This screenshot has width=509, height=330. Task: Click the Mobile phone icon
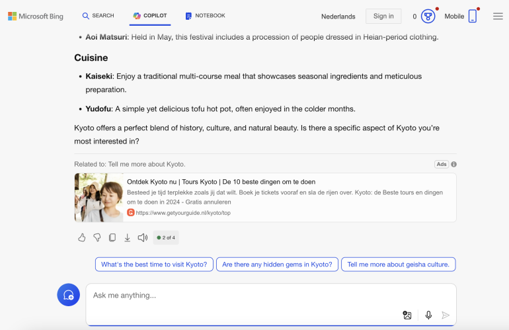473,17
